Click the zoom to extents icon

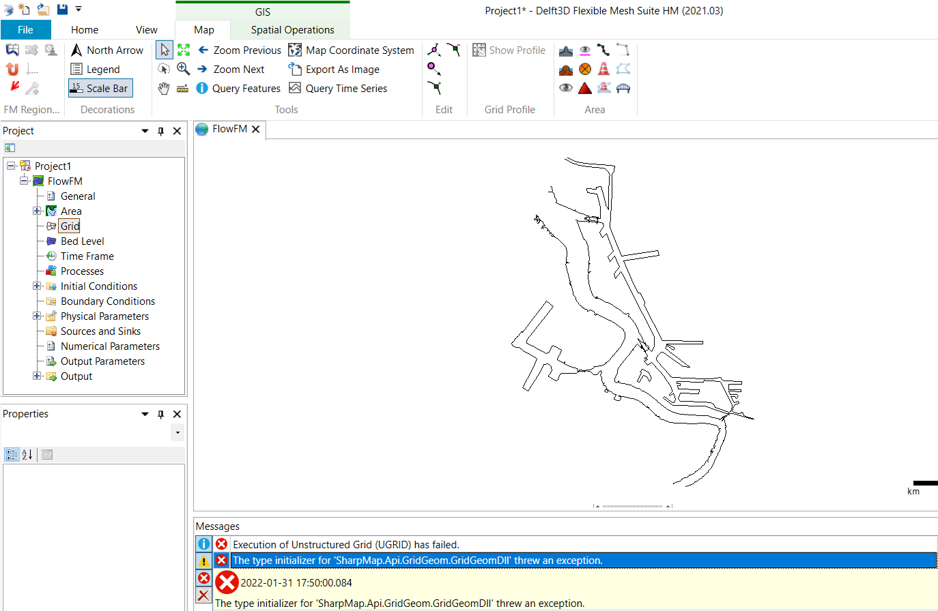point(184,50)
